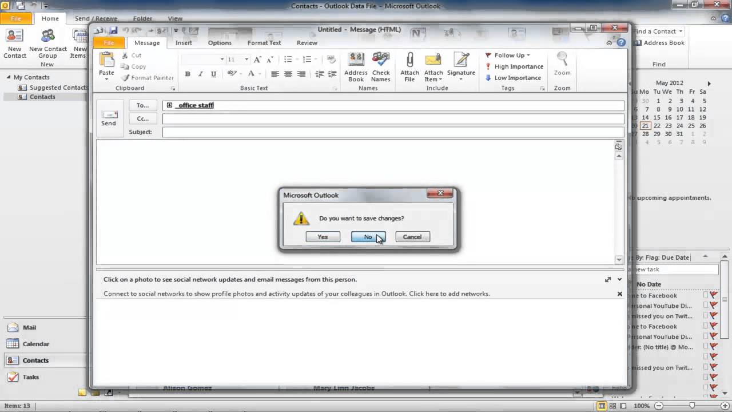Image resolution: width=732 pixels, height=412 pixels.
Task: Switch to Reading view in the status bar
Action: tap(623, 406)
